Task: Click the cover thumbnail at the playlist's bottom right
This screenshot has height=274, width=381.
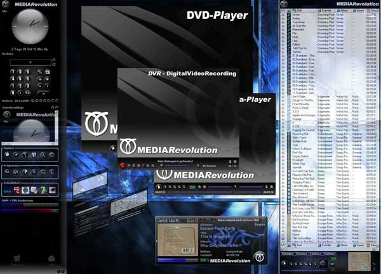Action: coord(359,261)
